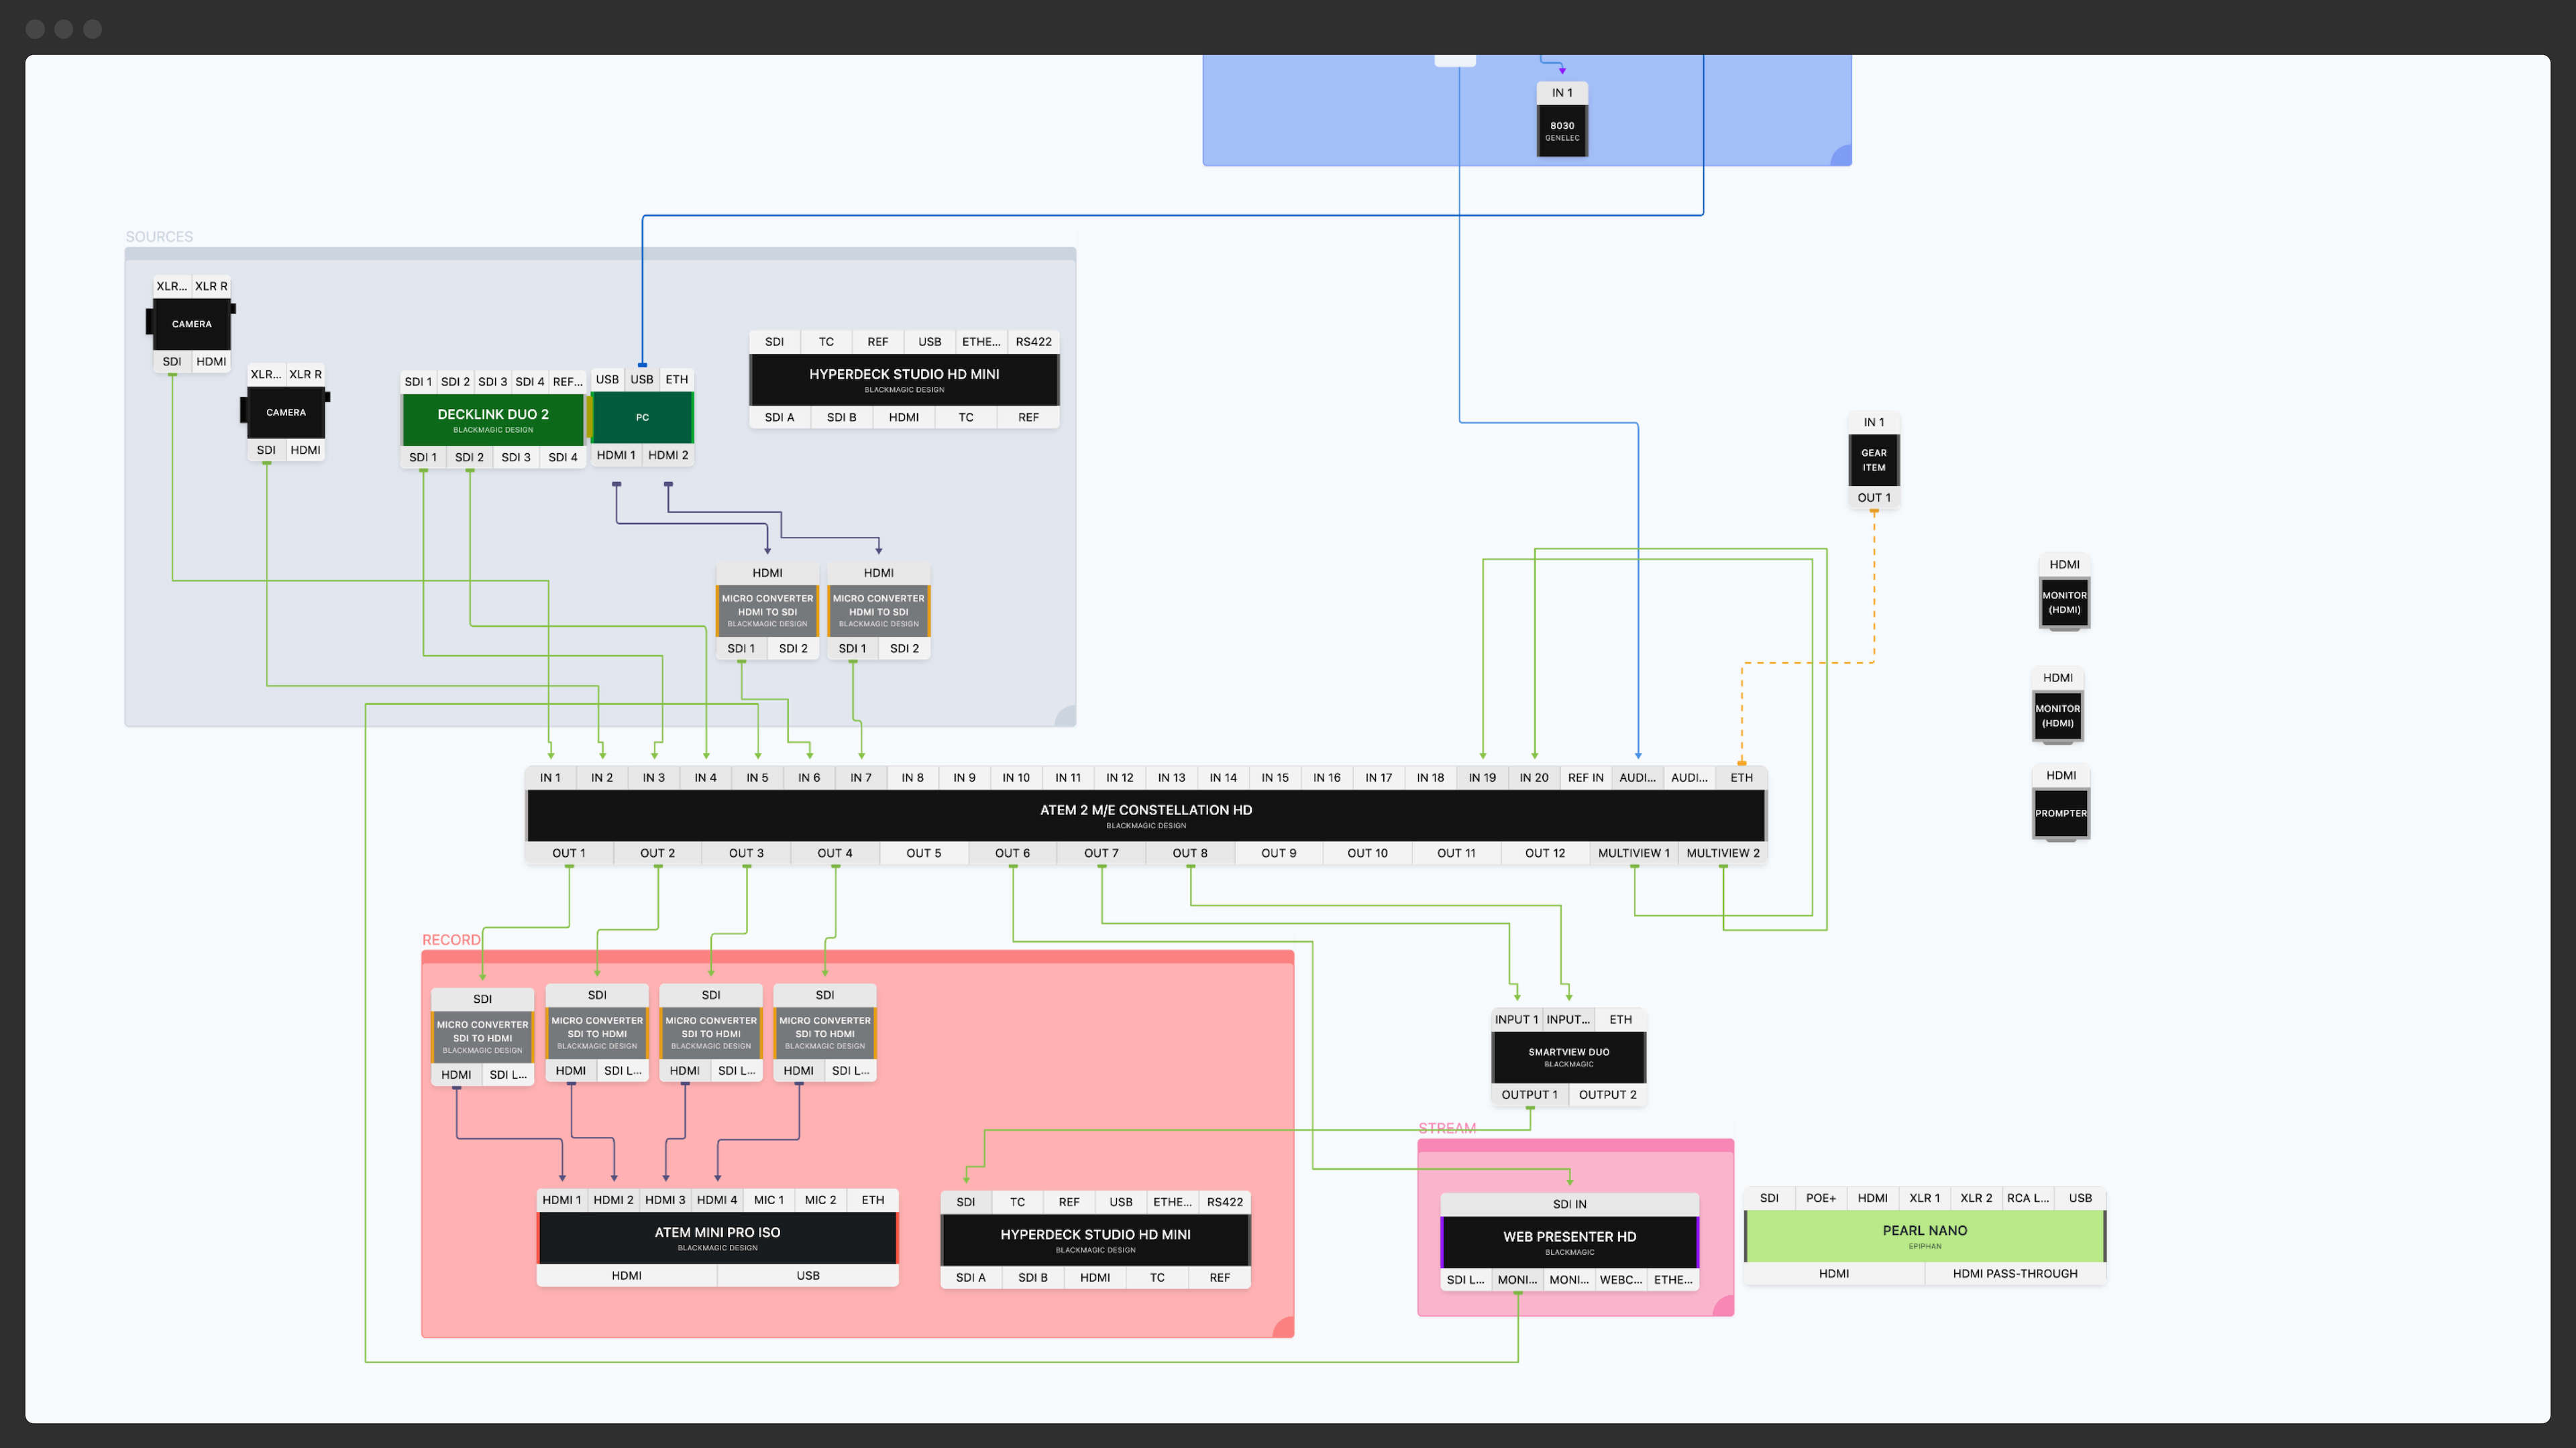
Task: Toggle the ETH port on ATEM Mini Pro ISO
Action: (x=871, y=1199)
